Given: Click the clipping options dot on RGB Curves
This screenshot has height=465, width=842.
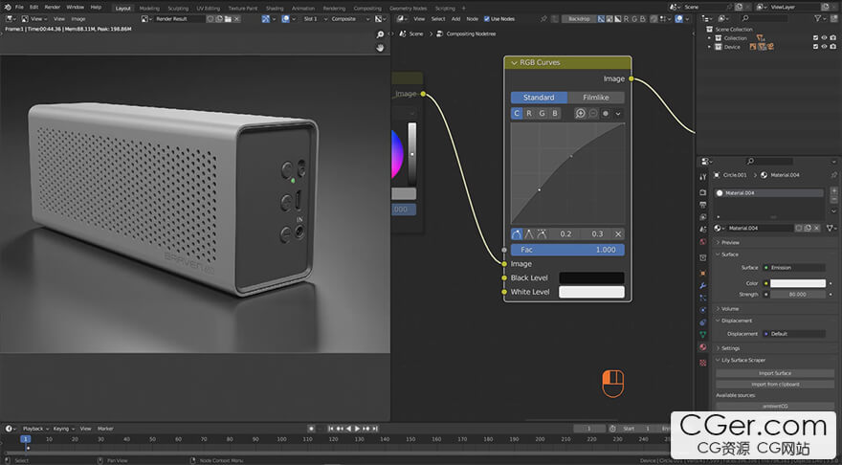Looking at the screenshot, I should click(x=606, y=113).
